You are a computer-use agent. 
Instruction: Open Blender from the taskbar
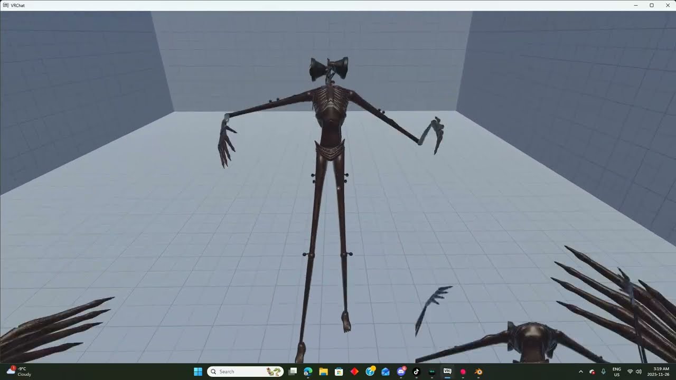(478, 372)
